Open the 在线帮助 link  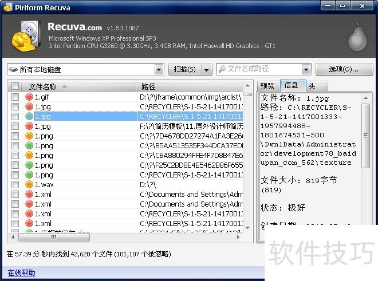[21, 273]
